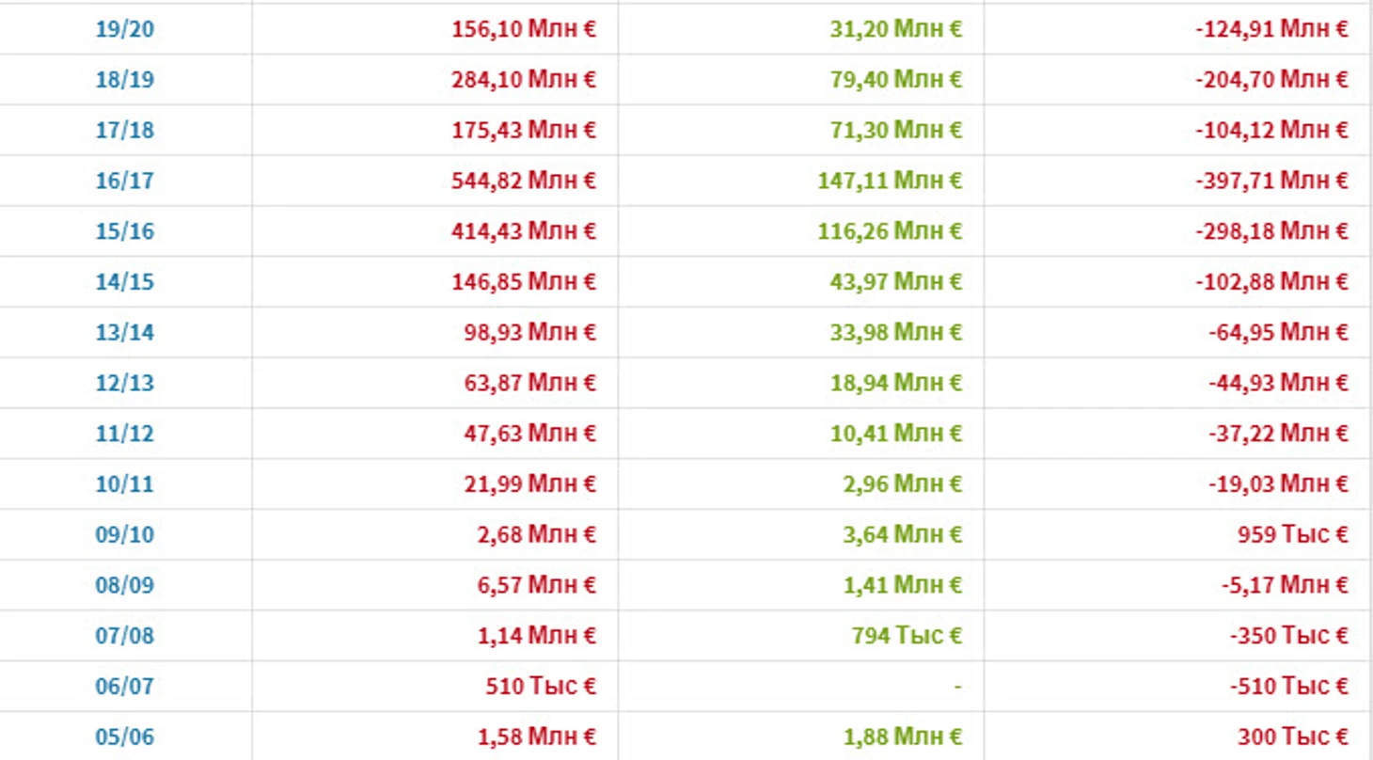Open the 09/10 season link
The height and width of the screenshot is (760, 1373).
[x=124, y=535]
